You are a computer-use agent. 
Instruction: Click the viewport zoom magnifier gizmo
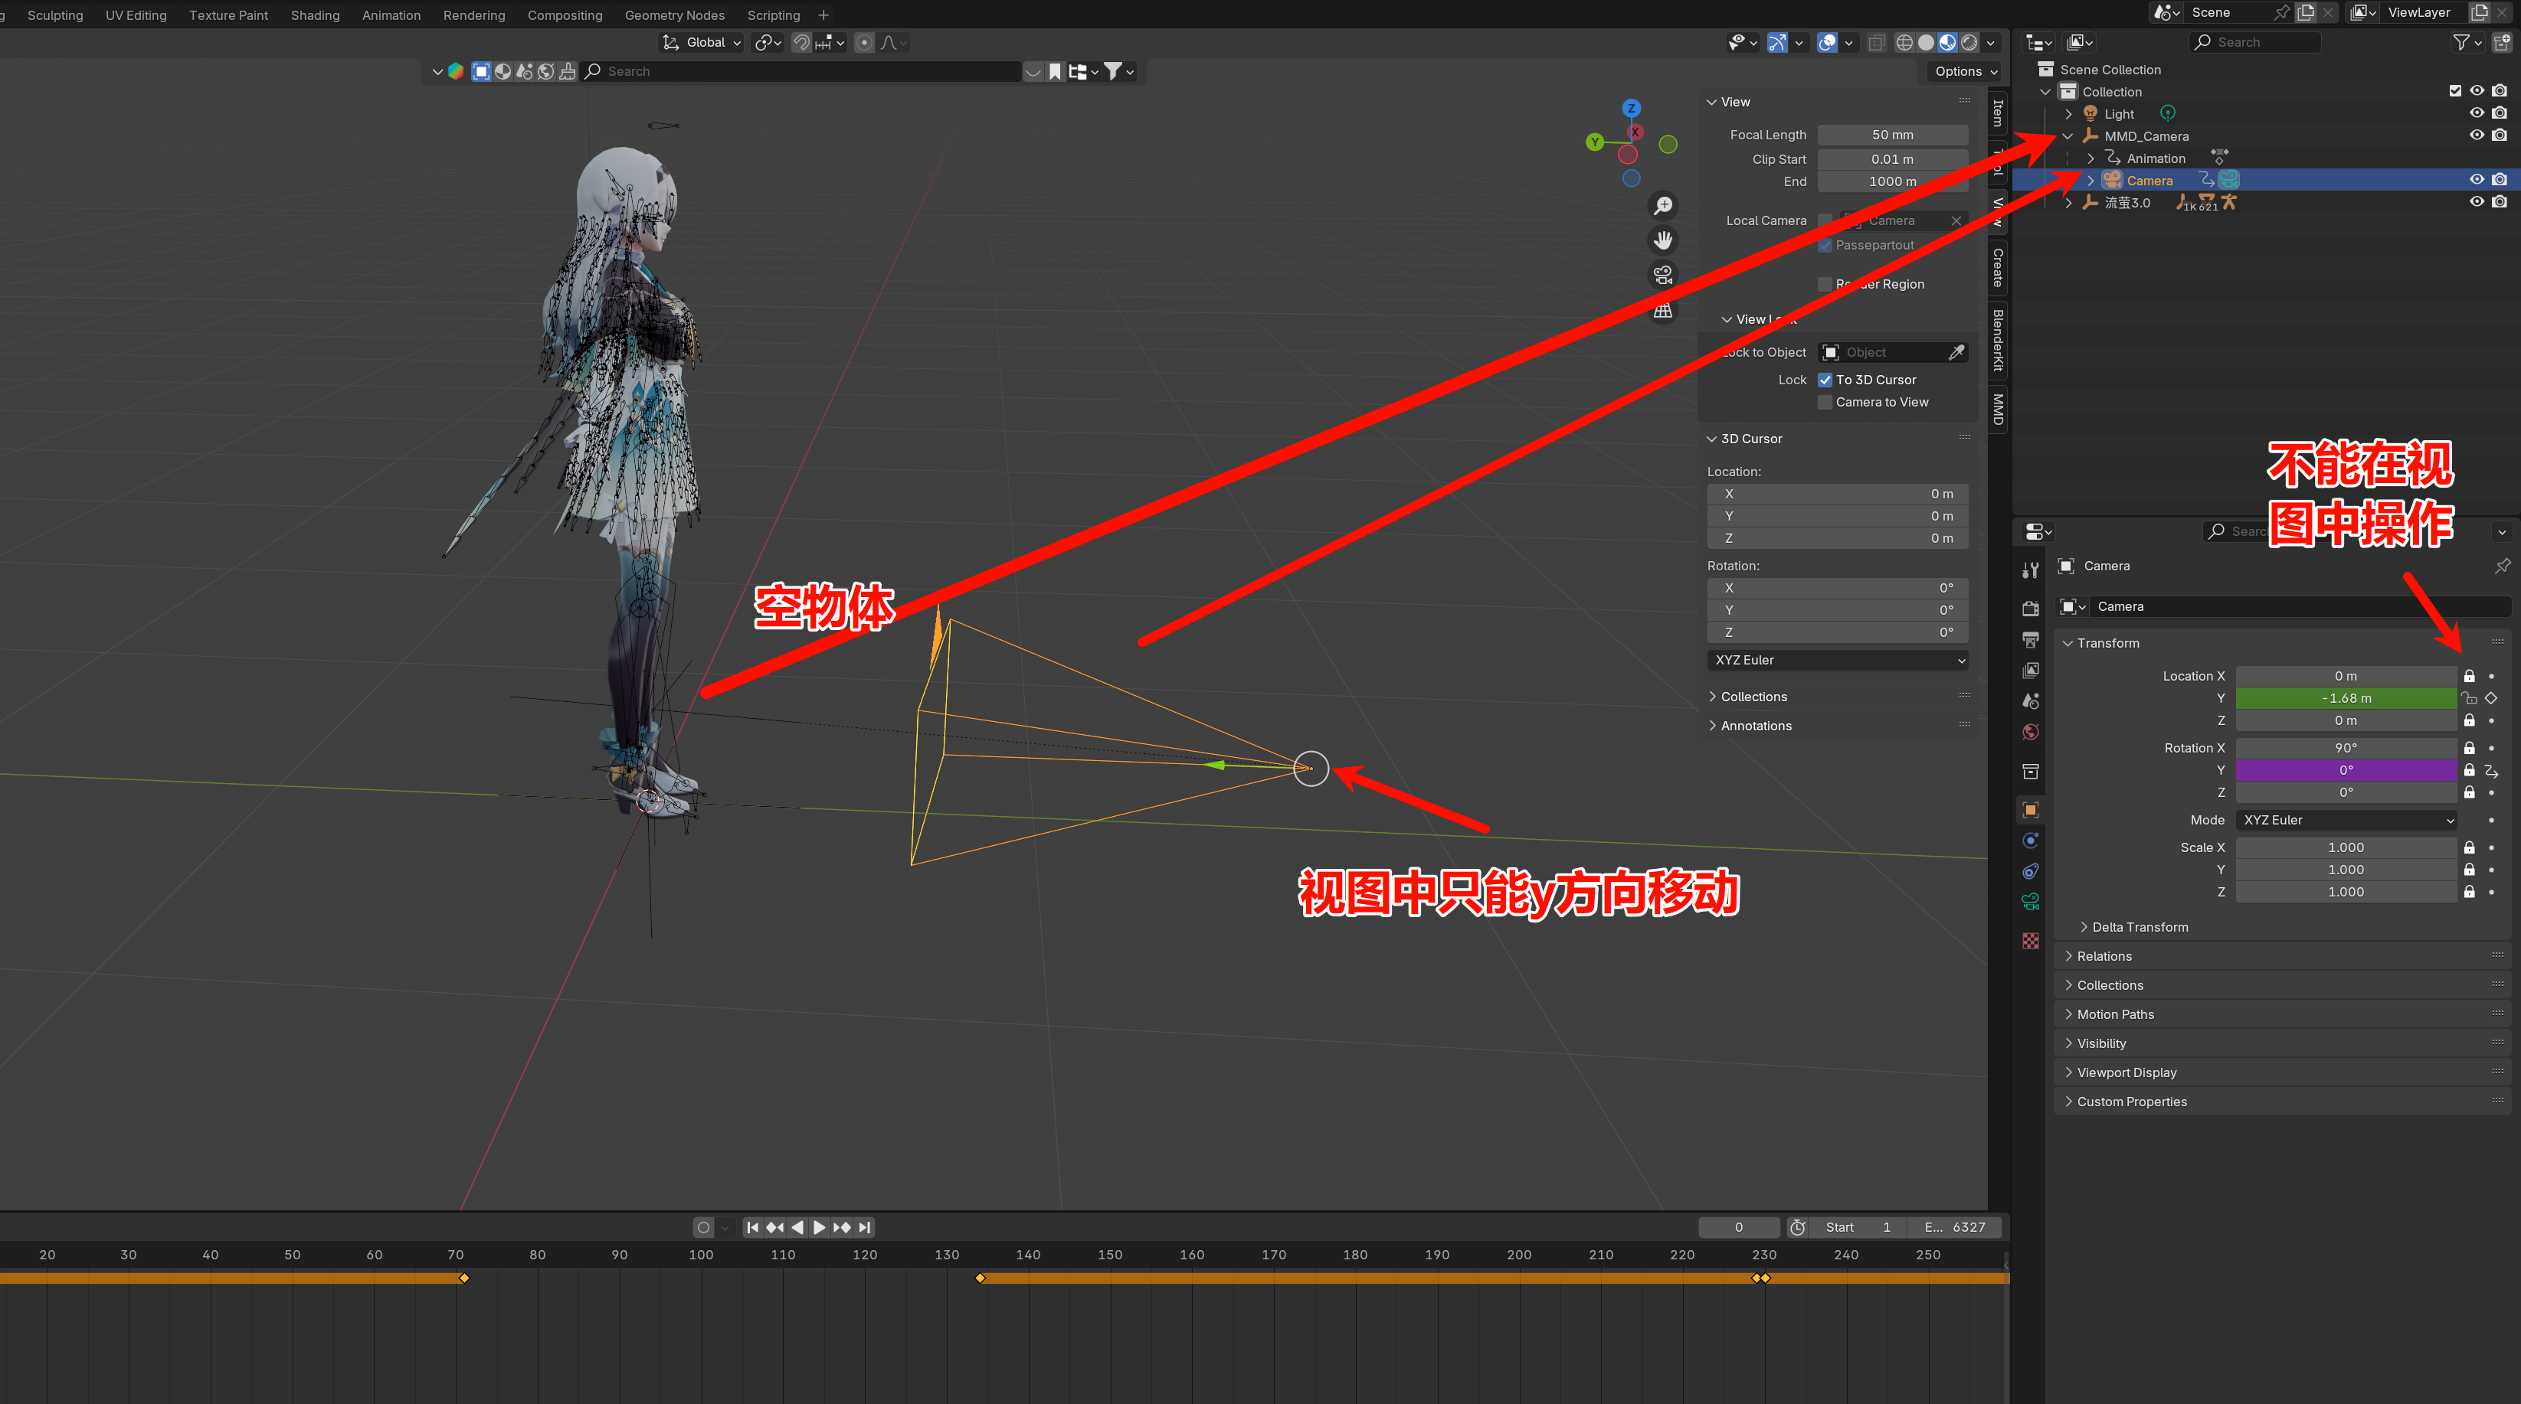pos(1663,205)
